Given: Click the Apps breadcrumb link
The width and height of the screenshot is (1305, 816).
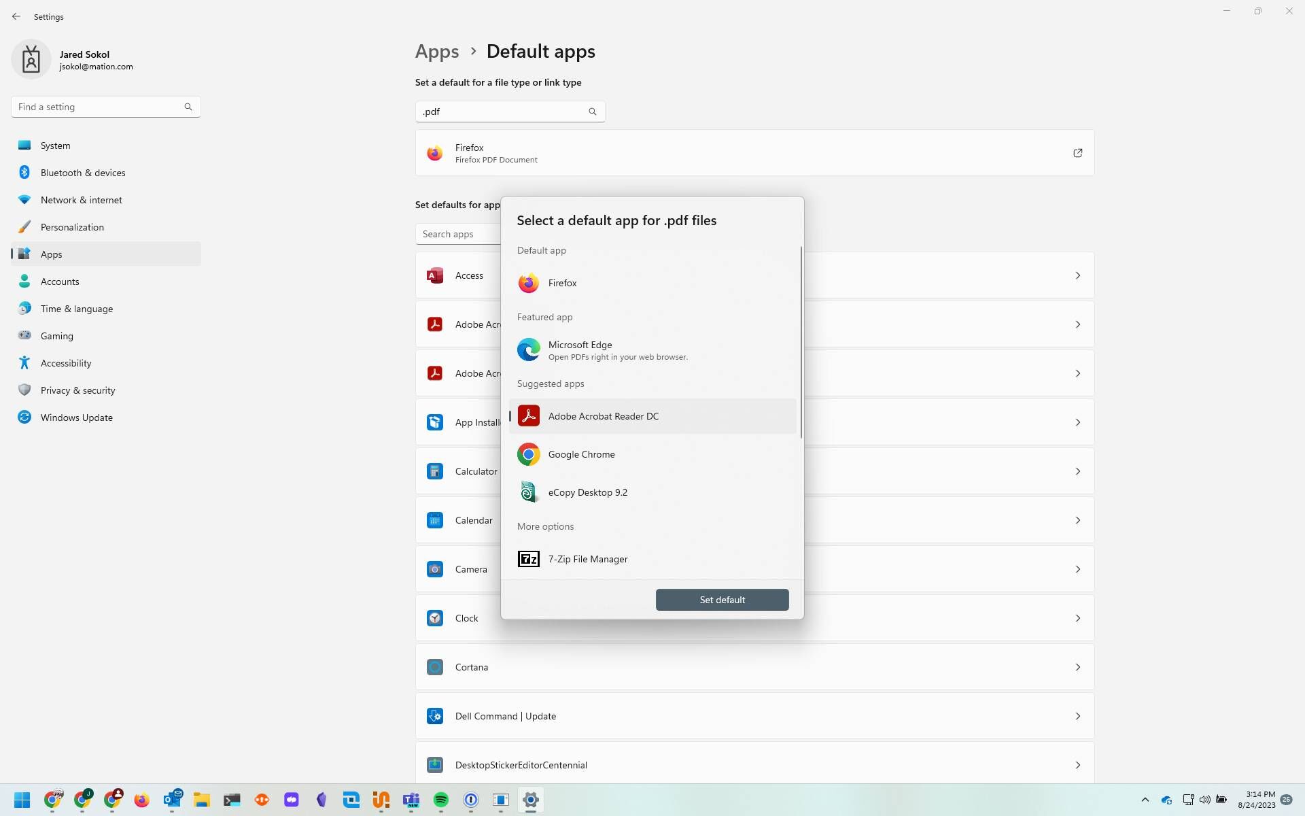Looking at the screenshot, I should 437,51.
